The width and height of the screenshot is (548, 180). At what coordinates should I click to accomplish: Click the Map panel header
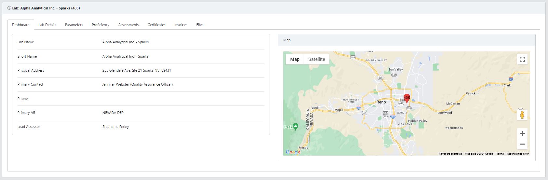407,40
